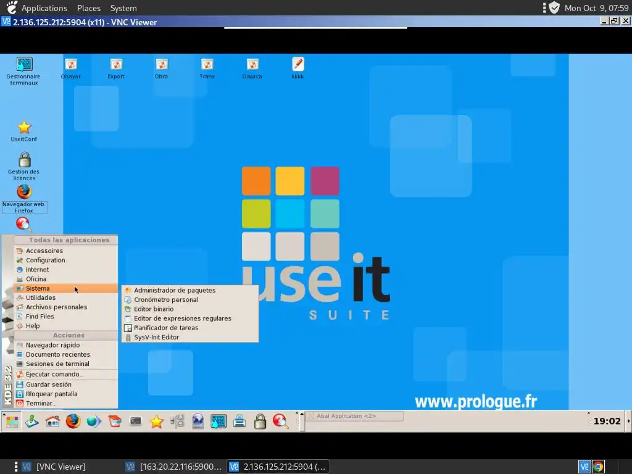Open the Accessoires submenu

[65, 251]
